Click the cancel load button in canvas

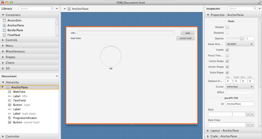185,38
